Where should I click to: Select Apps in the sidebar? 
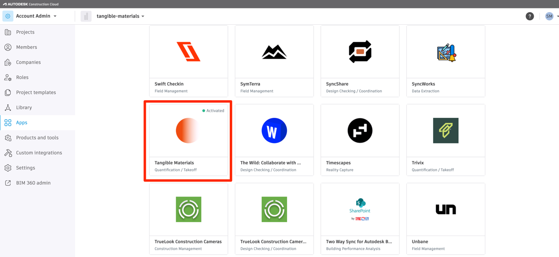coord(21,122)
